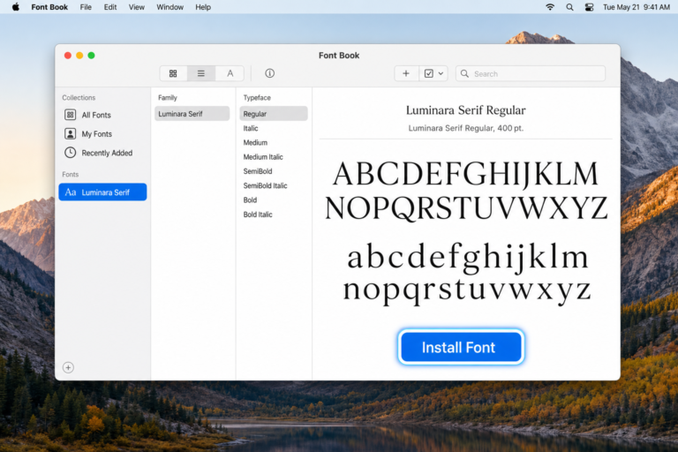Open the Edit menu
The image size is (678, 452).
pyautogui.click(x=110, y=7)
